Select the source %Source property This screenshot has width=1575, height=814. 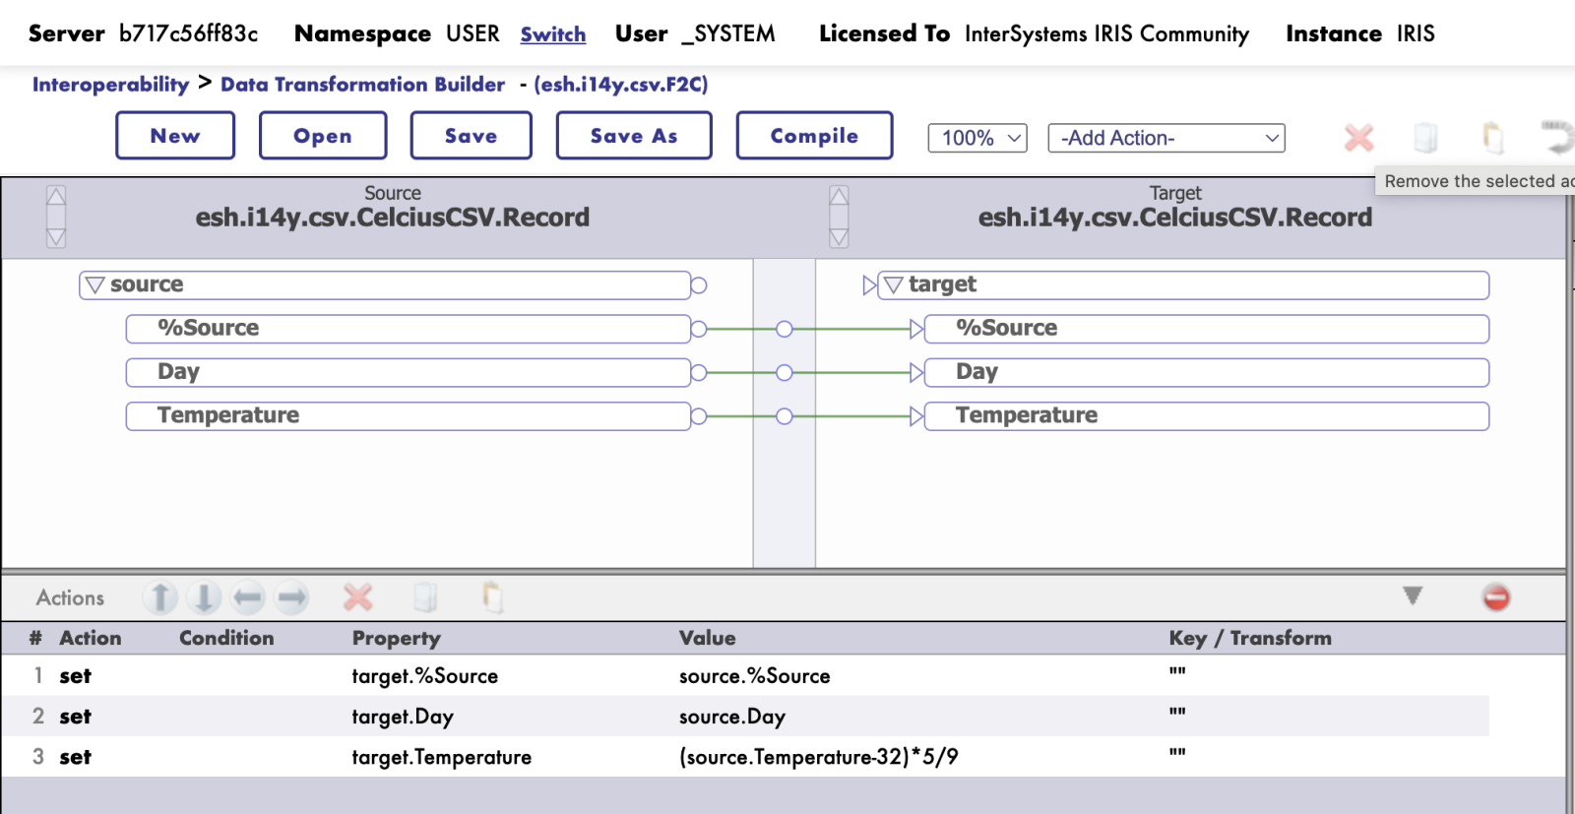click(x=409, y=329)
